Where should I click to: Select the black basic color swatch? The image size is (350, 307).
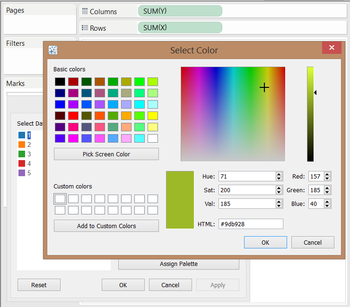60,82
